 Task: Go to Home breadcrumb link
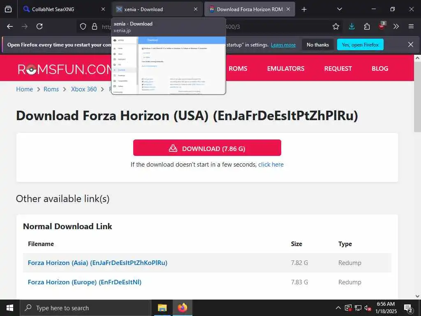24,89
